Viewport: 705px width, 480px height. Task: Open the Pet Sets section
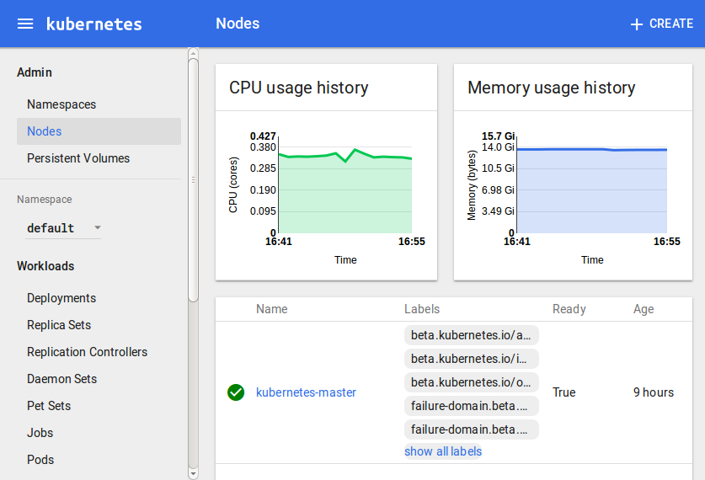point(49,406)
